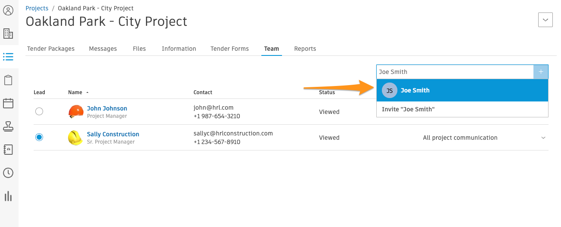This screenshot has height=227, width=561.
Task: Open the calendar icon in sidebar
Action: tap(8, 103)
